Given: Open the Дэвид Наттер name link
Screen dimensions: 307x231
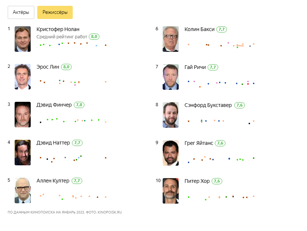Looking at the screenshot, I should coord(53,143).
